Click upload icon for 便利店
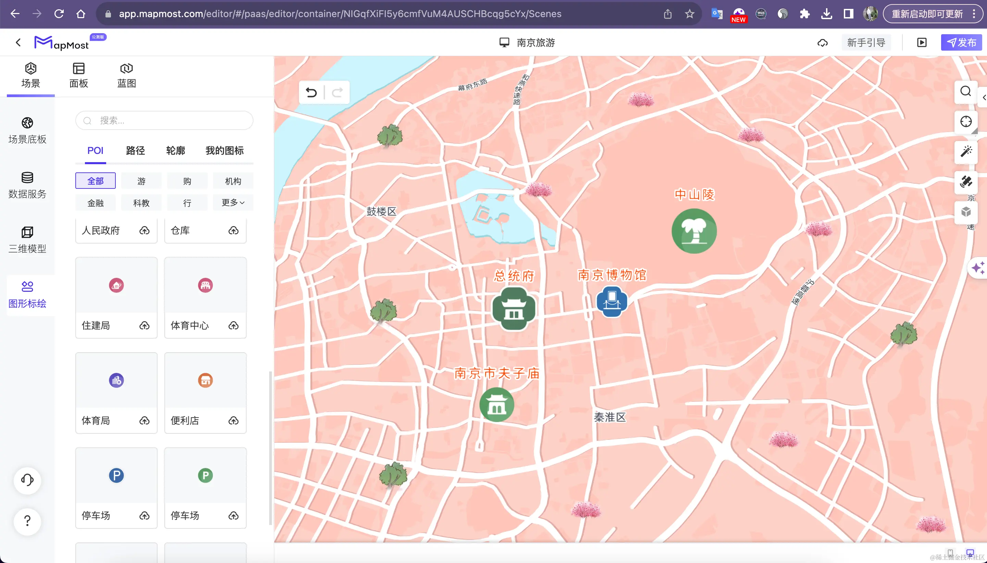Viewport: 987px width, 563px height. point(234,421)
